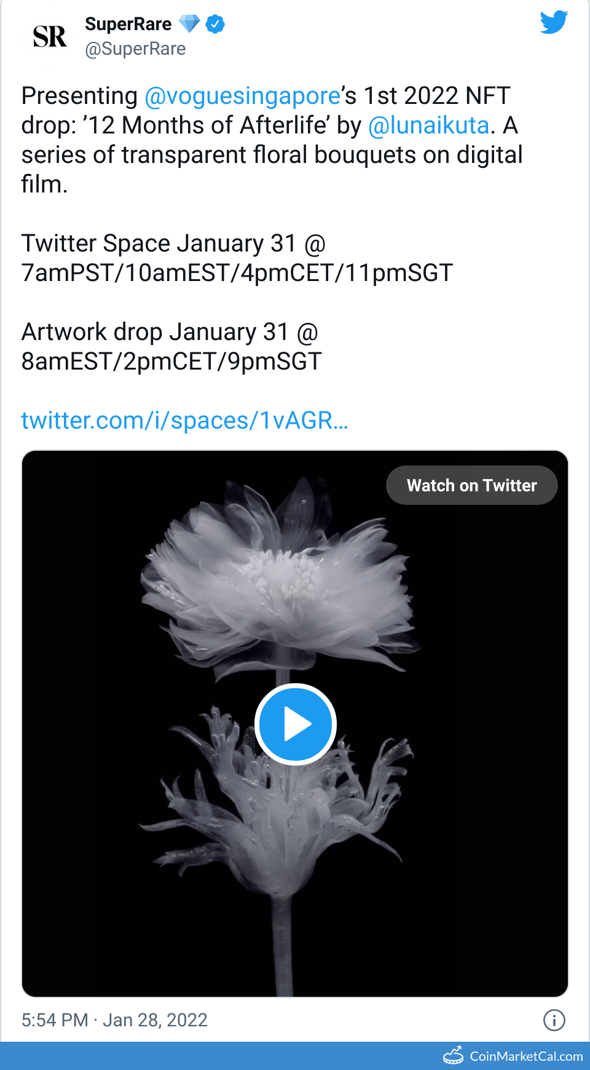Screen dimensions: 590x1070
Task: Open the @lunaikuta mention
Action: coord(428,125)
